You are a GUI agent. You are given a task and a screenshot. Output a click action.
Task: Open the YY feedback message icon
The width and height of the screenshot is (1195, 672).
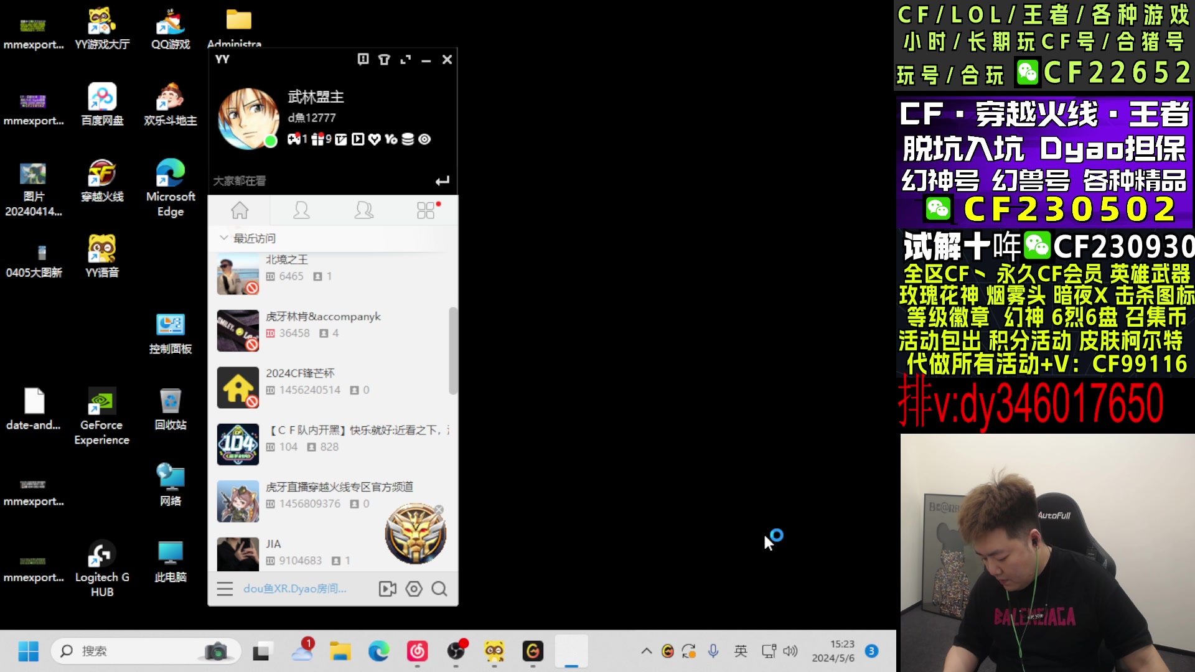pos(363,59)
